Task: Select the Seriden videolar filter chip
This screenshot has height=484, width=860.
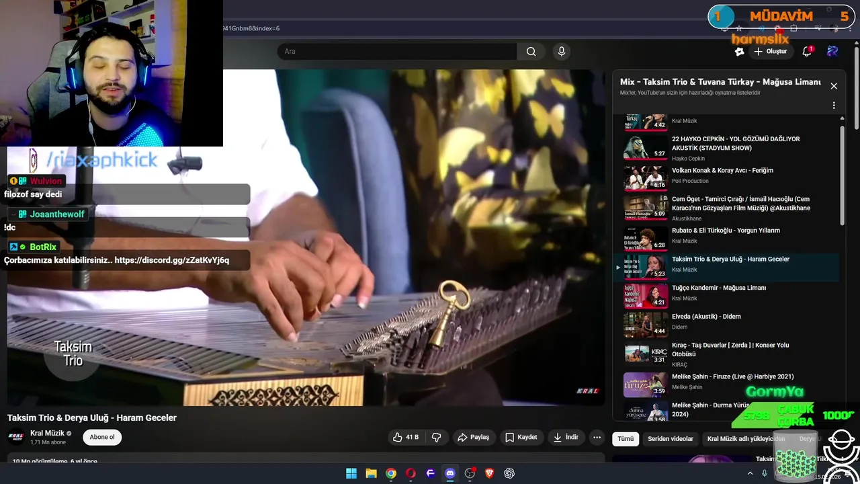Action: (x=671, y=438)
